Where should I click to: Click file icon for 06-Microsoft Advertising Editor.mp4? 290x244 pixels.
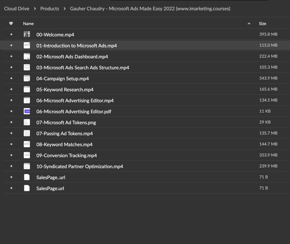click(27, 100)
